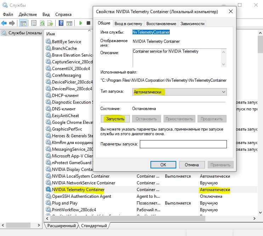Click the horizontal scrollbar of services list
Viewport: 263px width, 236px height.
pos(127,218)
